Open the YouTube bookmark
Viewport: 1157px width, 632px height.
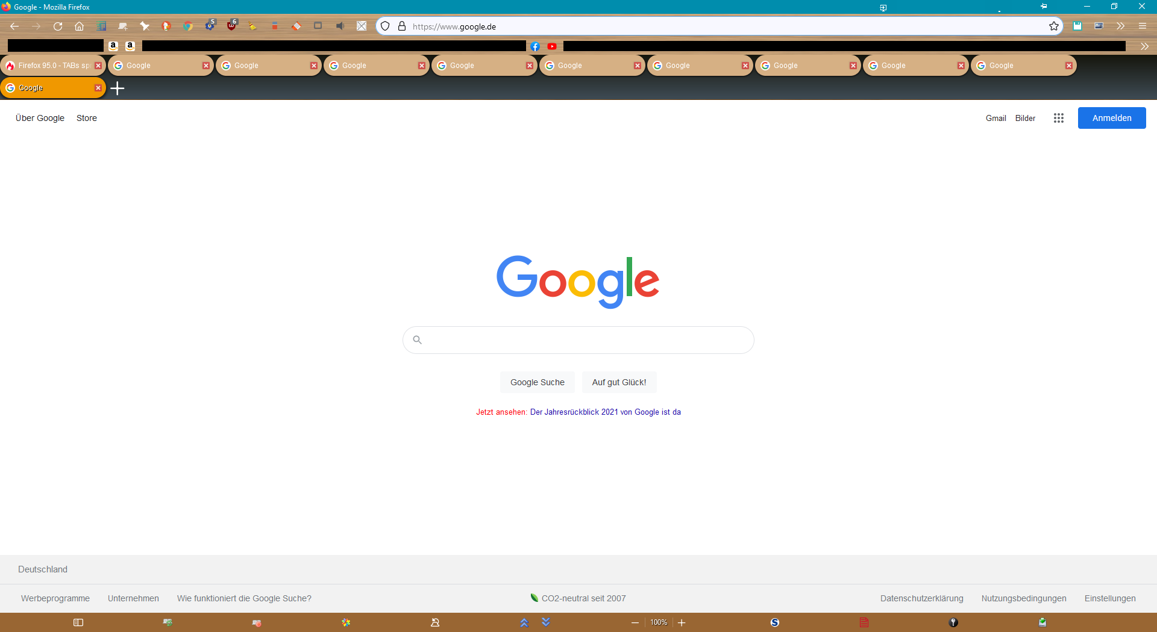(552, 46)
